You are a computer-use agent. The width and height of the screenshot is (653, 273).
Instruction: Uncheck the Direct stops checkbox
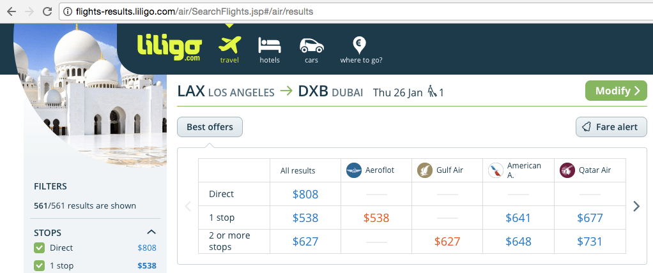[39, 248]
